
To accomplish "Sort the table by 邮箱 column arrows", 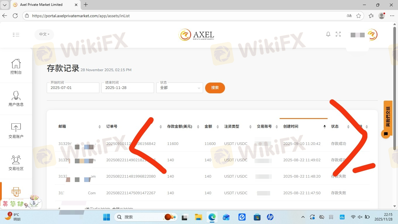I will click(x=100, y=127).
